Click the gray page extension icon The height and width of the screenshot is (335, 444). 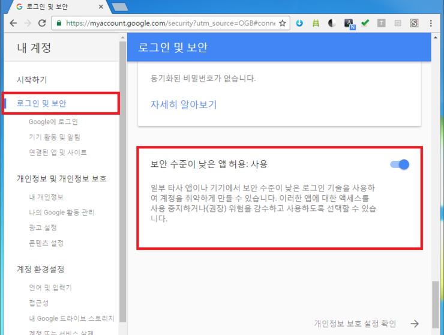(x=398, y=23)
